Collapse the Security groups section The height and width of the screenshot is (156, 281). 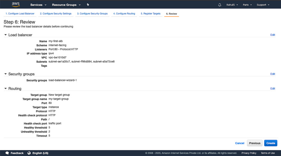tap(6, 74)
